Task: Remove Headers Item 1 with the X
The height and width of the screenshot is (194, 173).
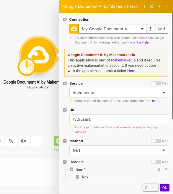Action: tap(166, 169)
